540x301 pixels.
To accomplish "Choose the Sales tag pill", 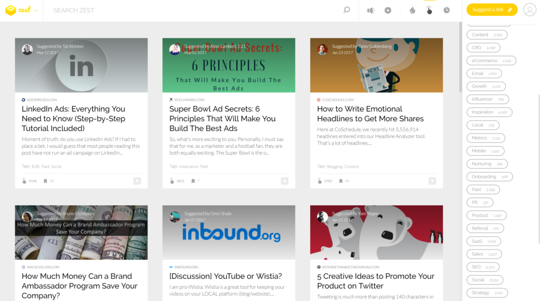I will tap(484, 254).
